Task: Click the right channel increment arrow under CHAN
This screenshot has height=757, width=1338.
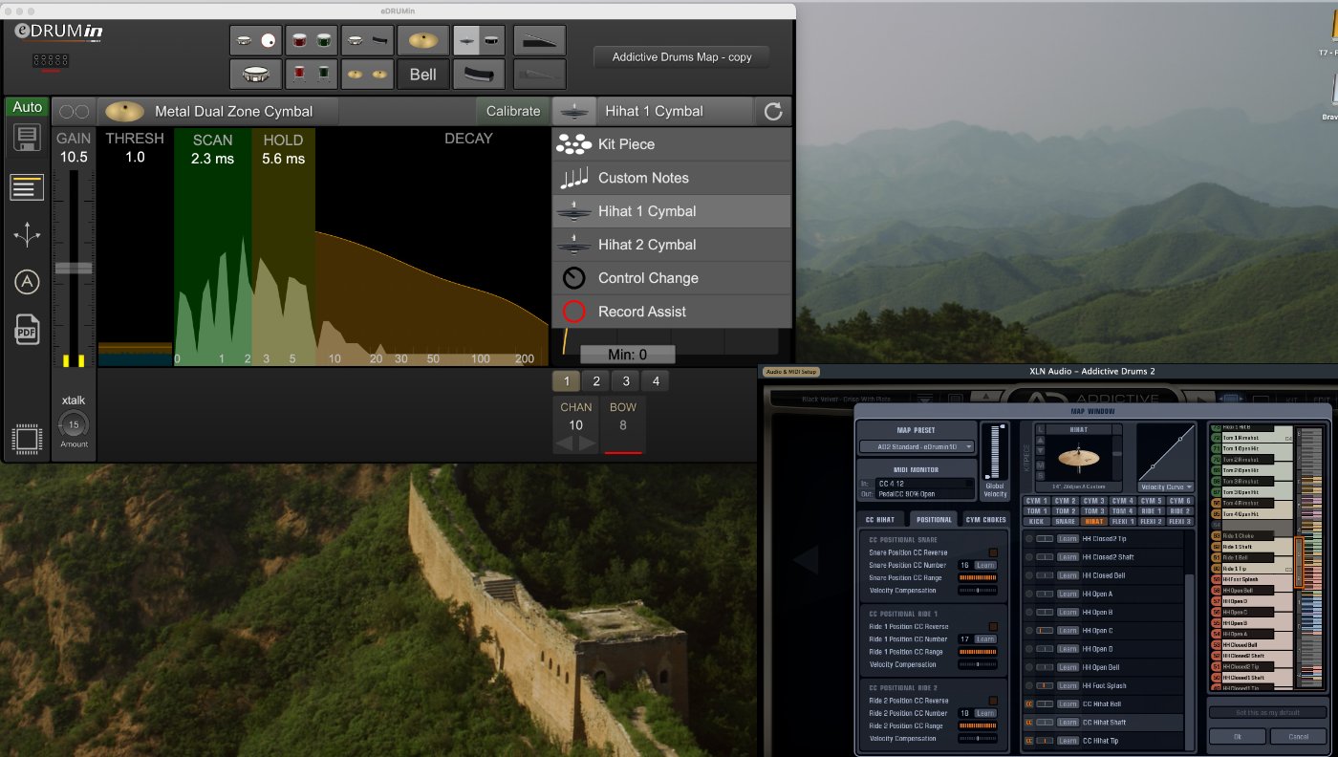Action: 587,443
